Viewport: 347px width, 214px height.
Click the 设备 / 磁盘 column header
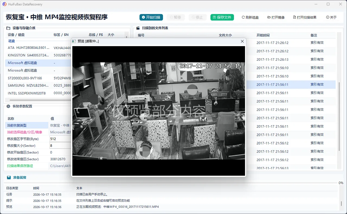coord(16,35)
